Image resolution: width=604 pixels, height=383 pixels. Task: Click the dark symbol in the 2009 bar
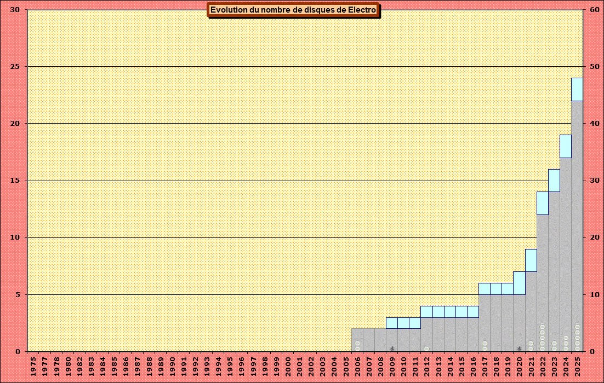(392, 348)
